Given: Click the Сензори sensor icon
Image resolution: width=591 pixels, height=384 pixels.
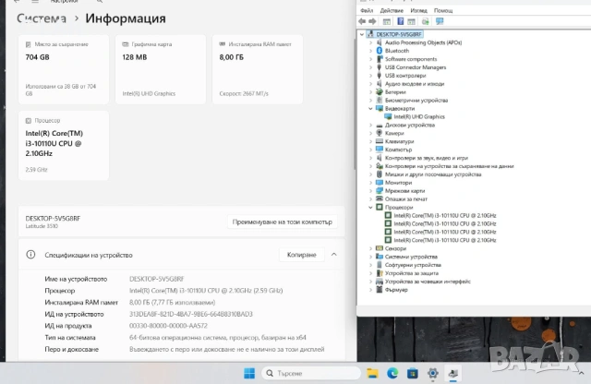Looking at the screenshot, I should [x=380, y=248].
